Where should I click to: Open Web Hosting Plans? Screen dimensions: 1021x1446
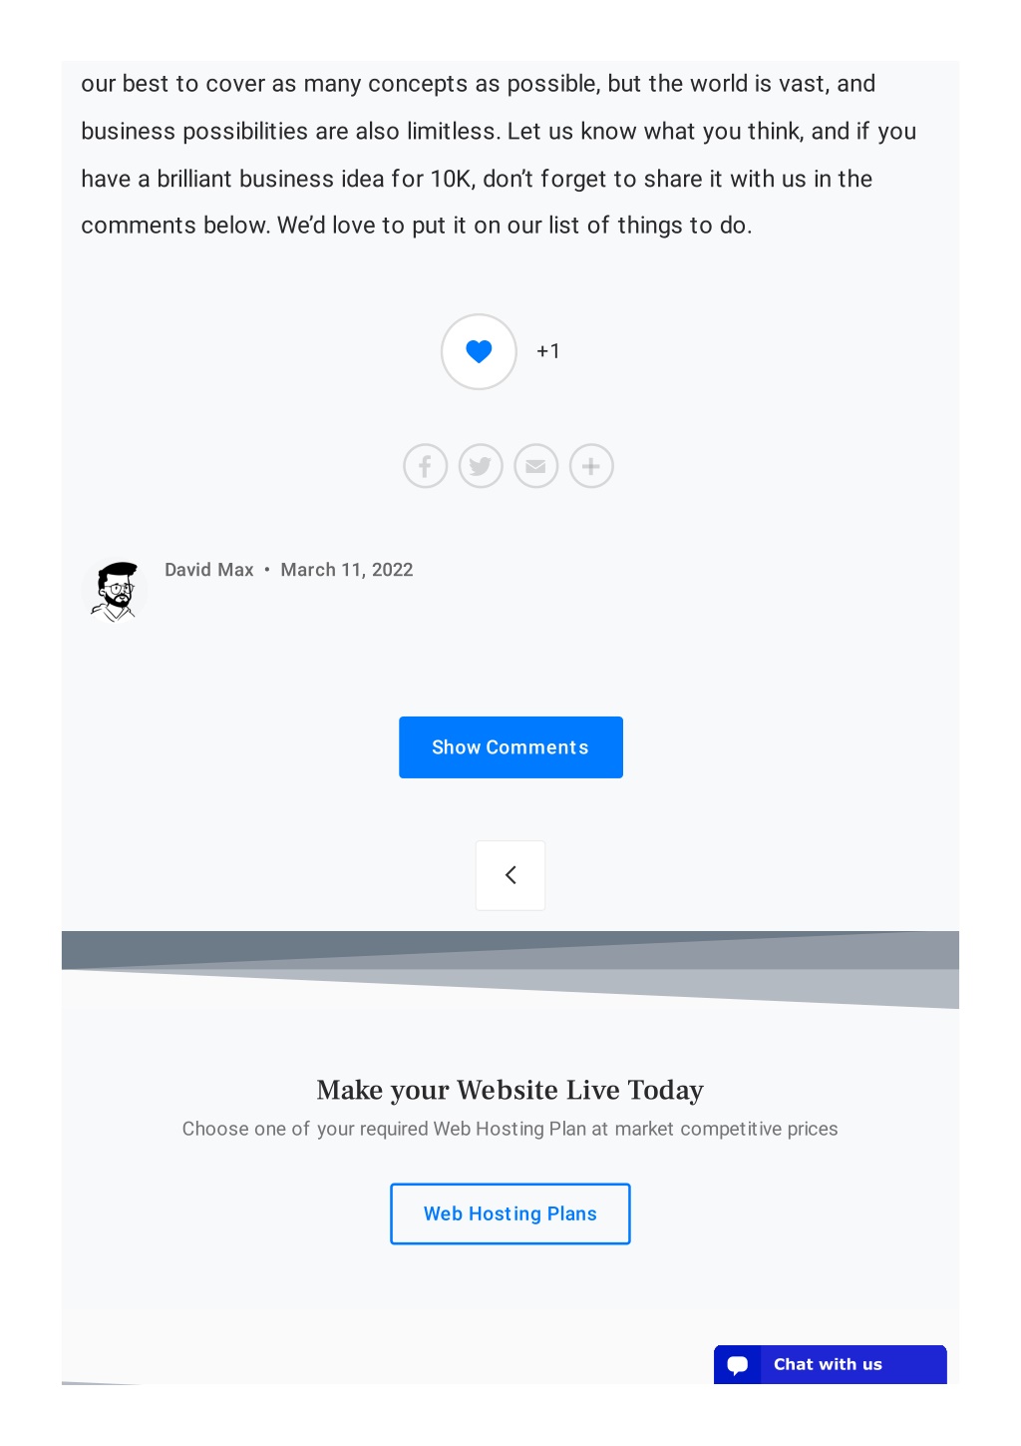(x=510, y=1213)
